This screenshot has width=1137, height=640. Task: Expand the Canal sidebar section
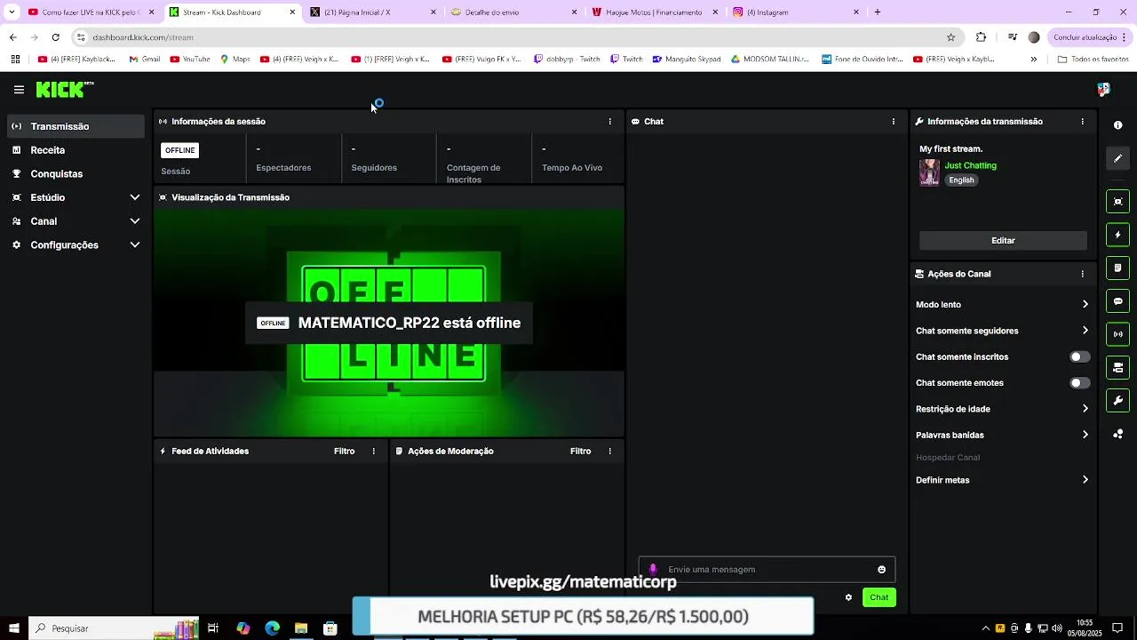[x=75, y=221]
